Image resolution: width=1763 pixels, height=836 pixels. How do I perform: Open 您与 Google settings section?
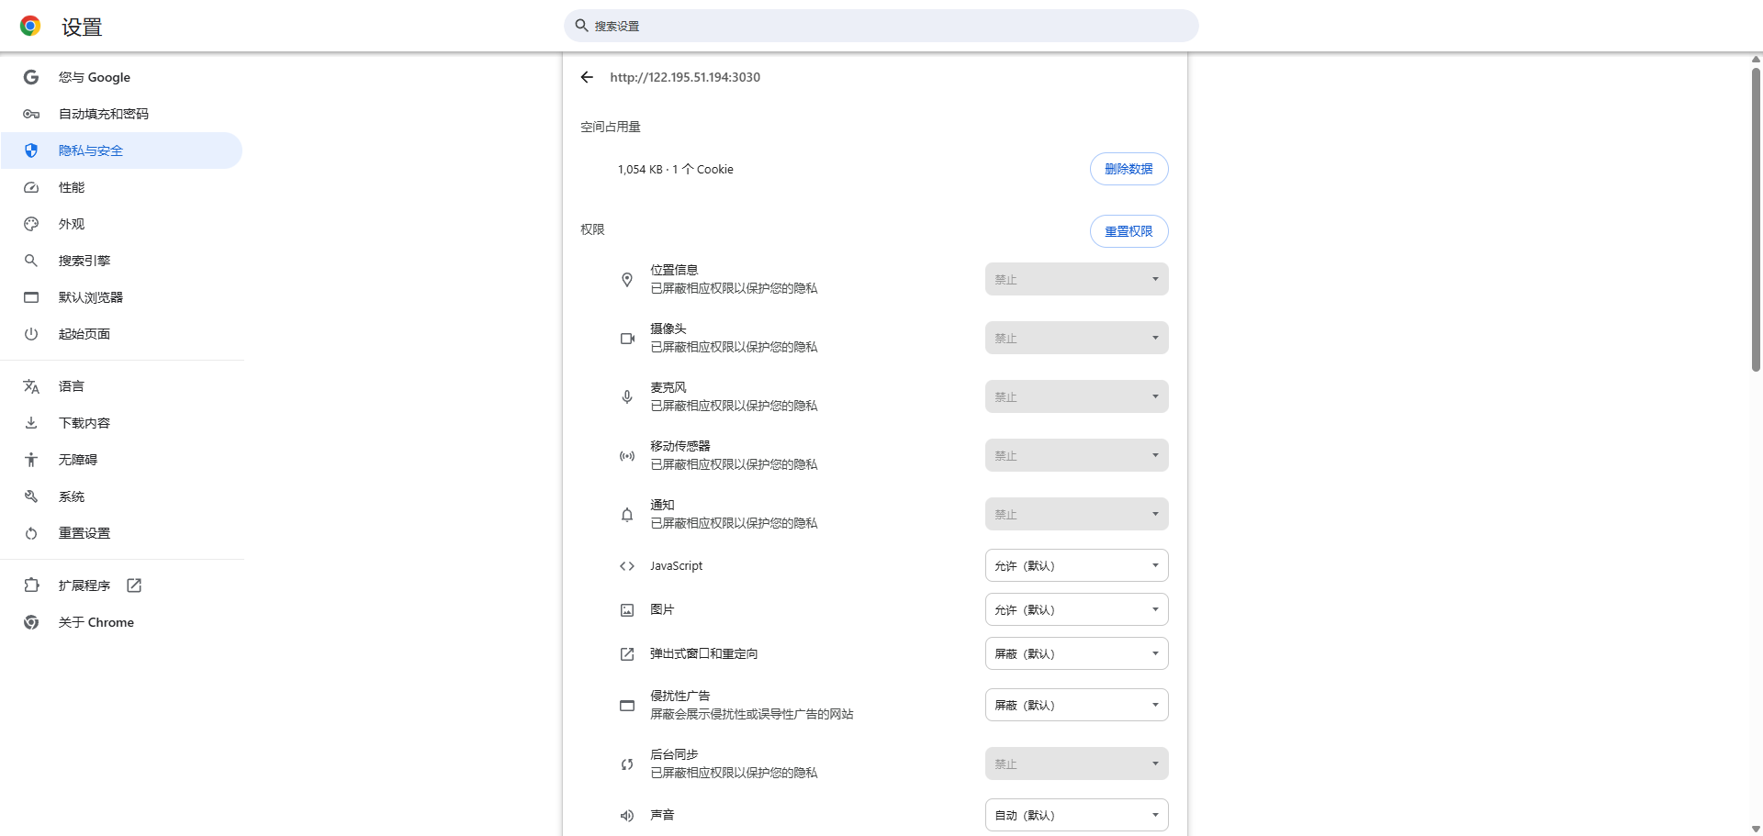coord(121,77)
